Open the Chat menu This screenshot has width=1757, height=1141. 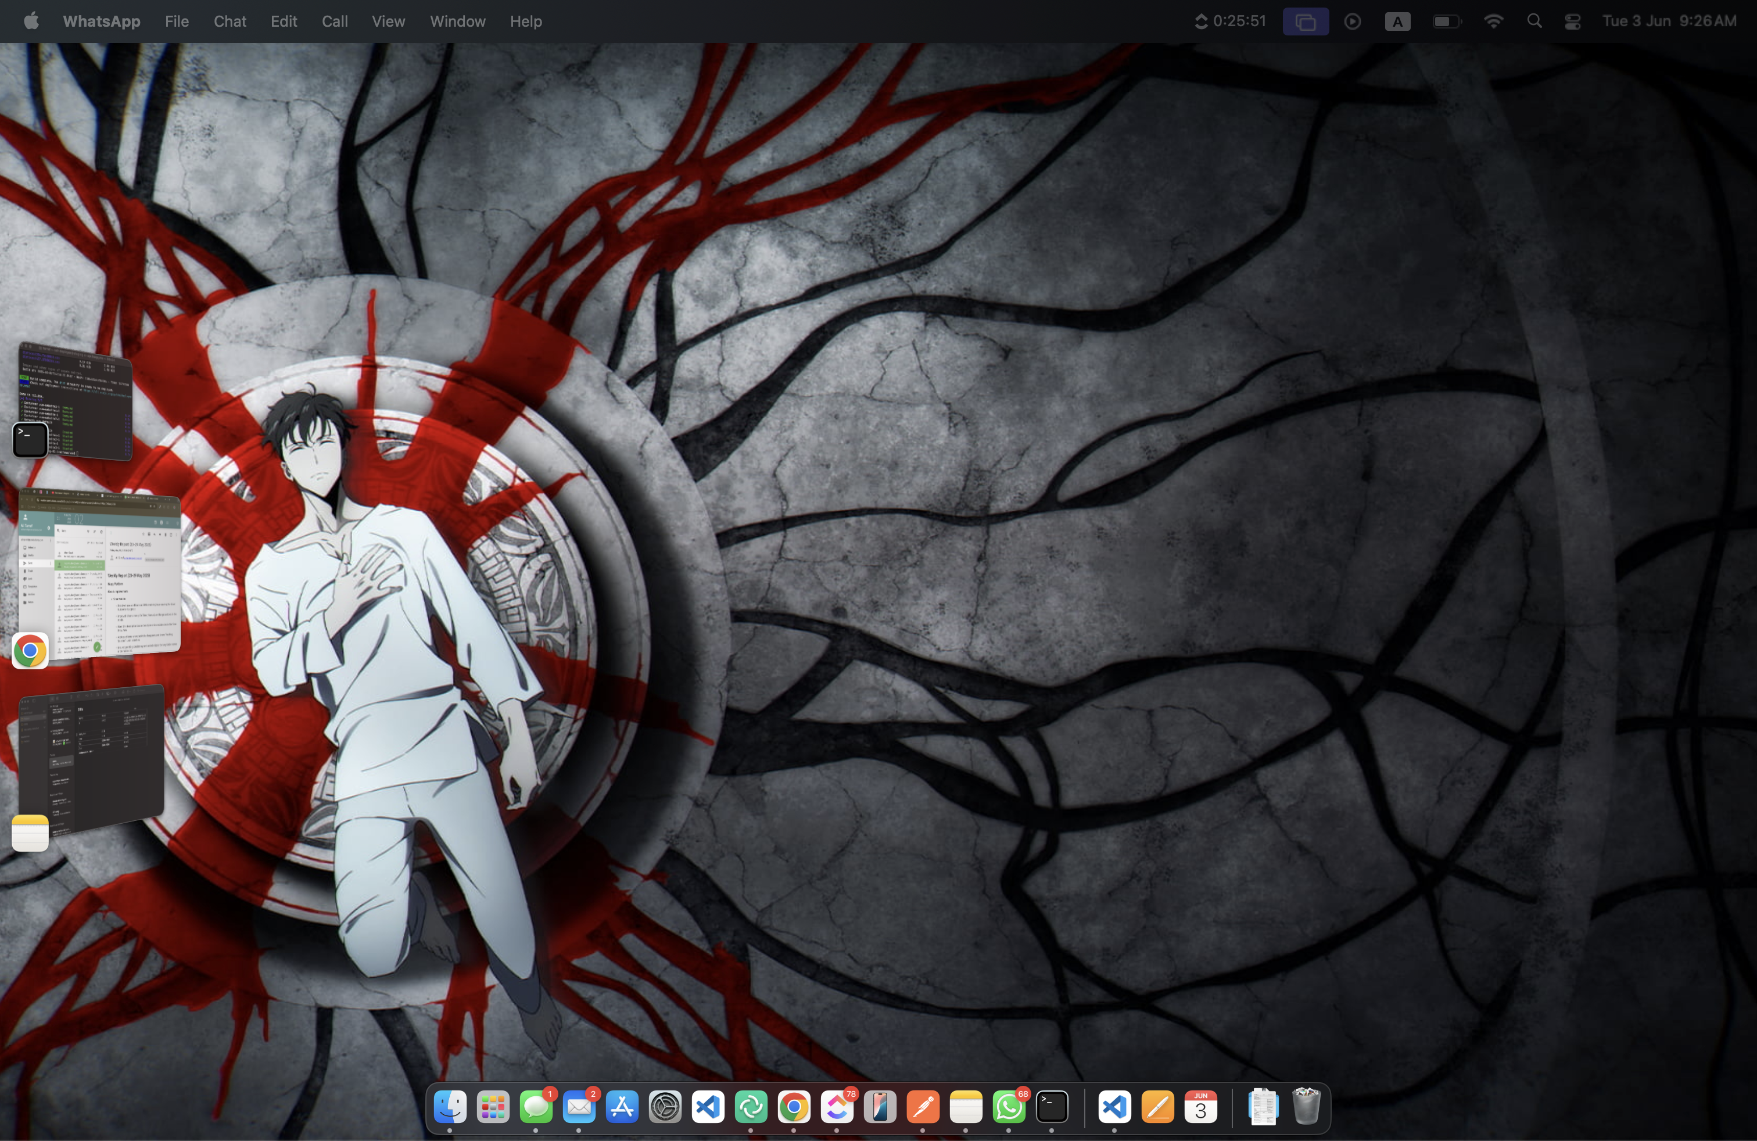click(230, 21)
